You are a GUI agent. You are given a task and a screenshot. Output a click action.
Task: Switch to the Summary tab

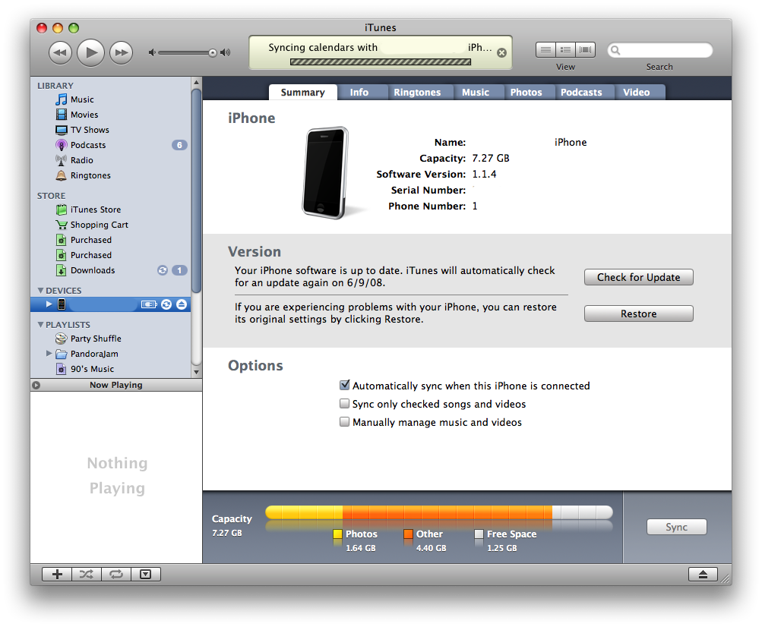pos(303,93)
